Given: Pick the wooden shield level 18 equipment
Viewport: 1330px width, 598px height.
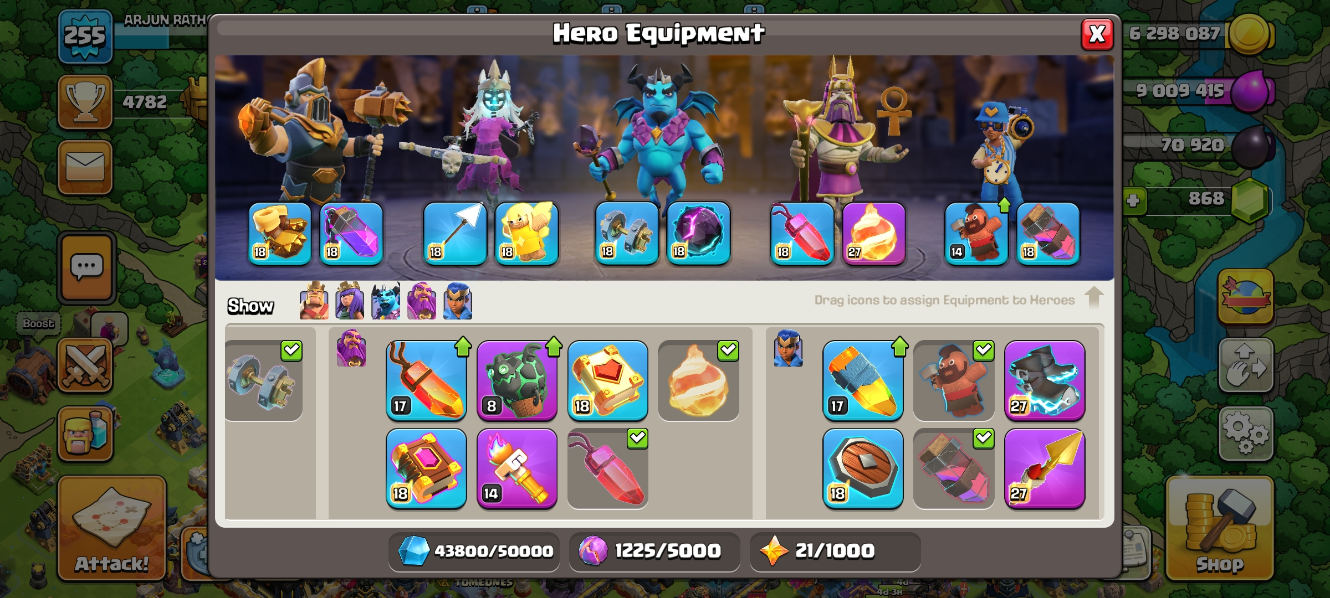Looking at the screenshot, I should coord(863,468).
